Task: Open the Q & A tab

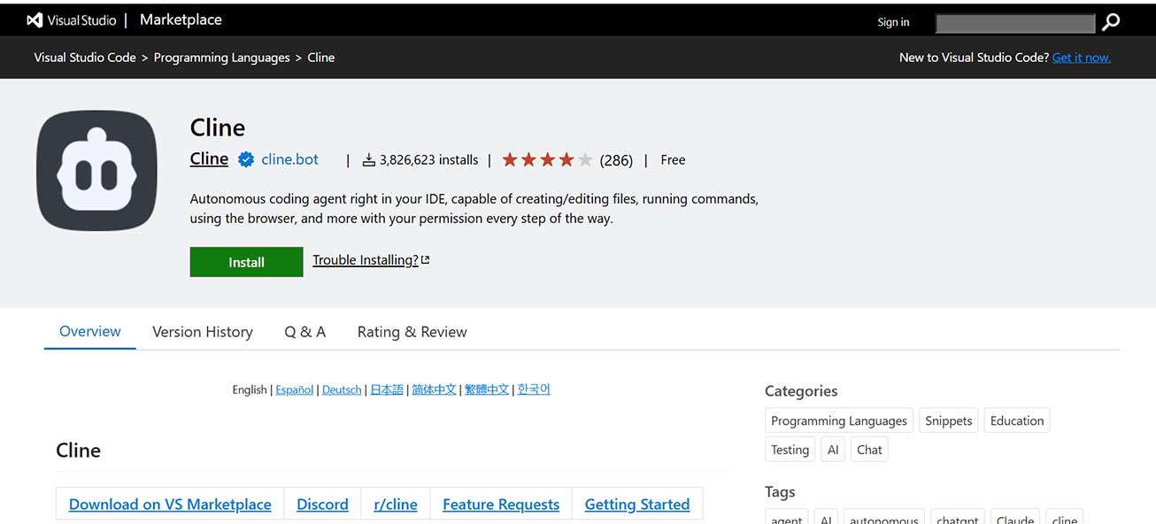Action: (x=304, y=332)
